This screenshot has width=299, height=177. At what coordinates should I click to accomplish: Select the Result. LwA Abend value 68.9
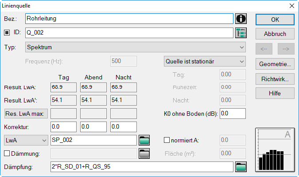93,87
